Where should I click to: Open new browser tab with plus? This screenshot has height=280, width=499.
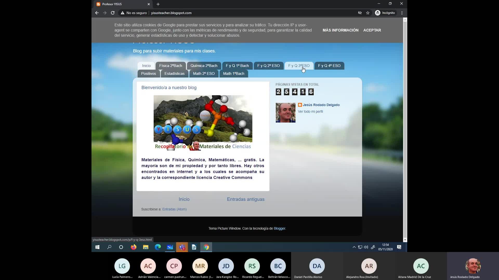tap(158, 4)
